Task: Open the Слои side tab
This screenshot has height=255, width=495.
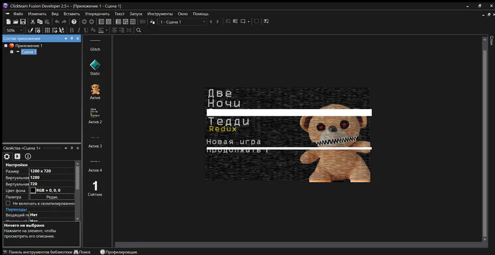Action: [492, 40]
